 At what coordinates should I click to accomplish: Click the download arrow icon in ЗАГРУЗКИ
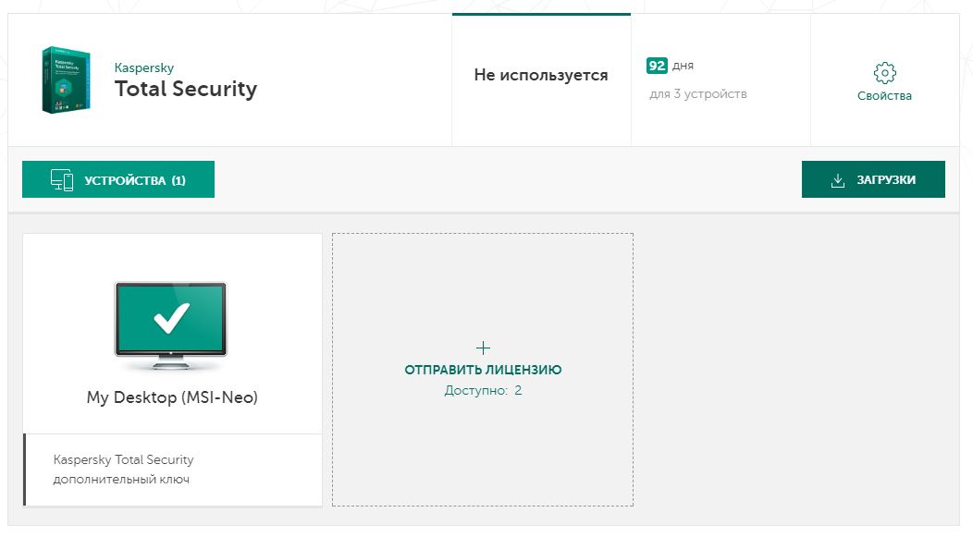point(838,180)
